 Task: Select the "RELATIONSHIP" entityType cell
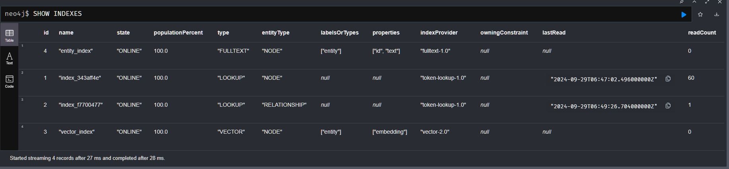tap(284, 105)
